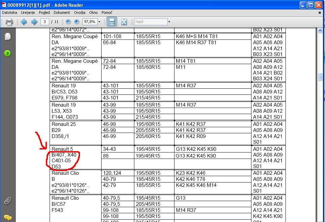
Task: Click 'Renault 25' model text
Action: [x=64, y=124]
